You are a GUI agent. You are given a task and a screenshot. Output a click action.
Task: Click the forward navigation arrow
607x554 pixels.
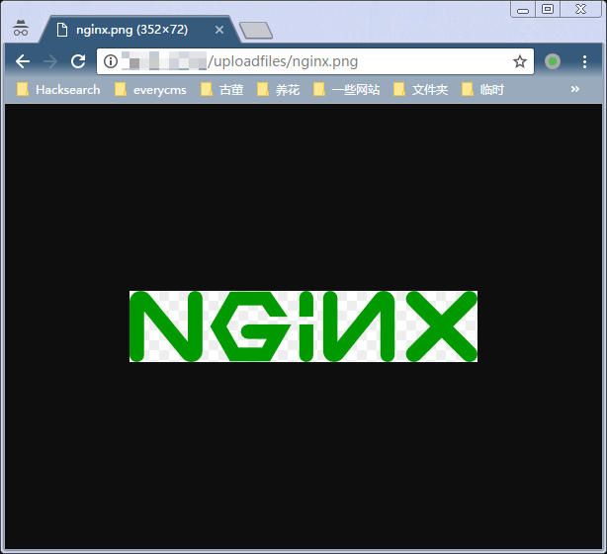(50, 61)
